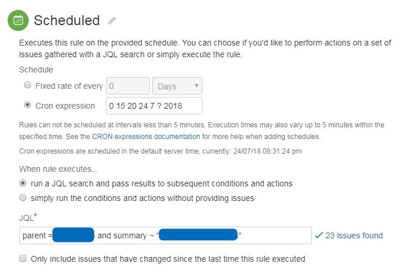Click inside the JQL query input field

(x=165, y=235)
